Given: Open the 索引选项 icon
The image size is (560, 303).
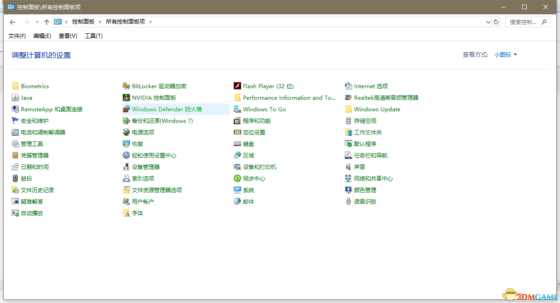Looking at the screenshot, I should (126, 178).
